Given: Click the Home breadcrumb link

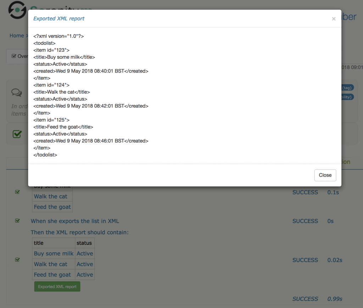Looking at the screenshot, I should point(17,36).
